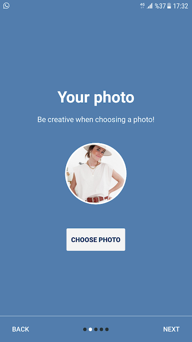Screen dimensions: 192x342
Task: Select the fifth page indicator dot
Action: pyautogui.click(x=107, y=329)
